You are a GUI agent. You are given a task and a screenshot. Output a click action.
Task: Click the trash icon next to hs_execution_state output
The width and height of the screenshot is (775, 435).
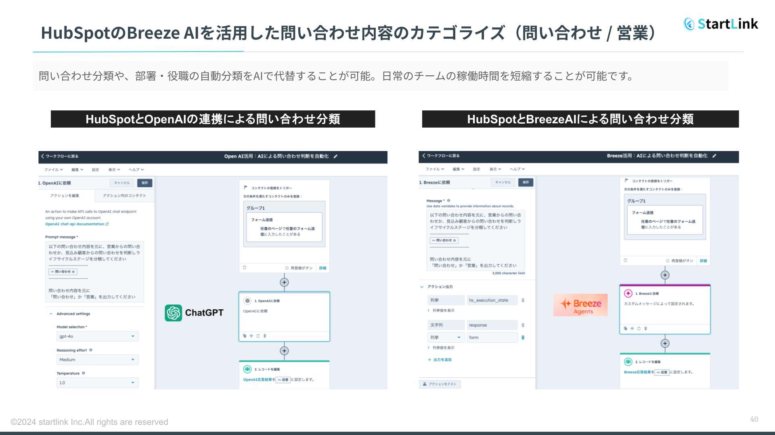tap(523, 300)
